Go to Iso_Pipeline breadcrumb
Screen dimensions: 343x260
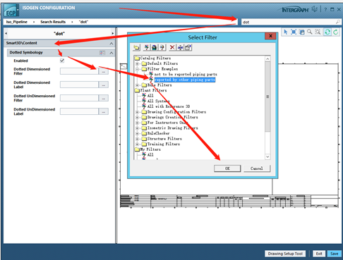pyautogui.click(x=17, y=22)
